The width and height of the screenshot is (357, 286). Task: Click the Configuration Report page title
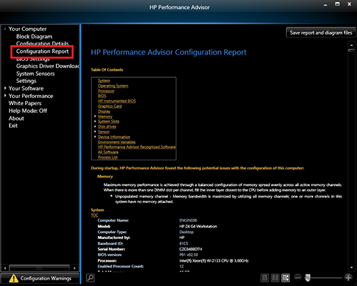(169, 52)
